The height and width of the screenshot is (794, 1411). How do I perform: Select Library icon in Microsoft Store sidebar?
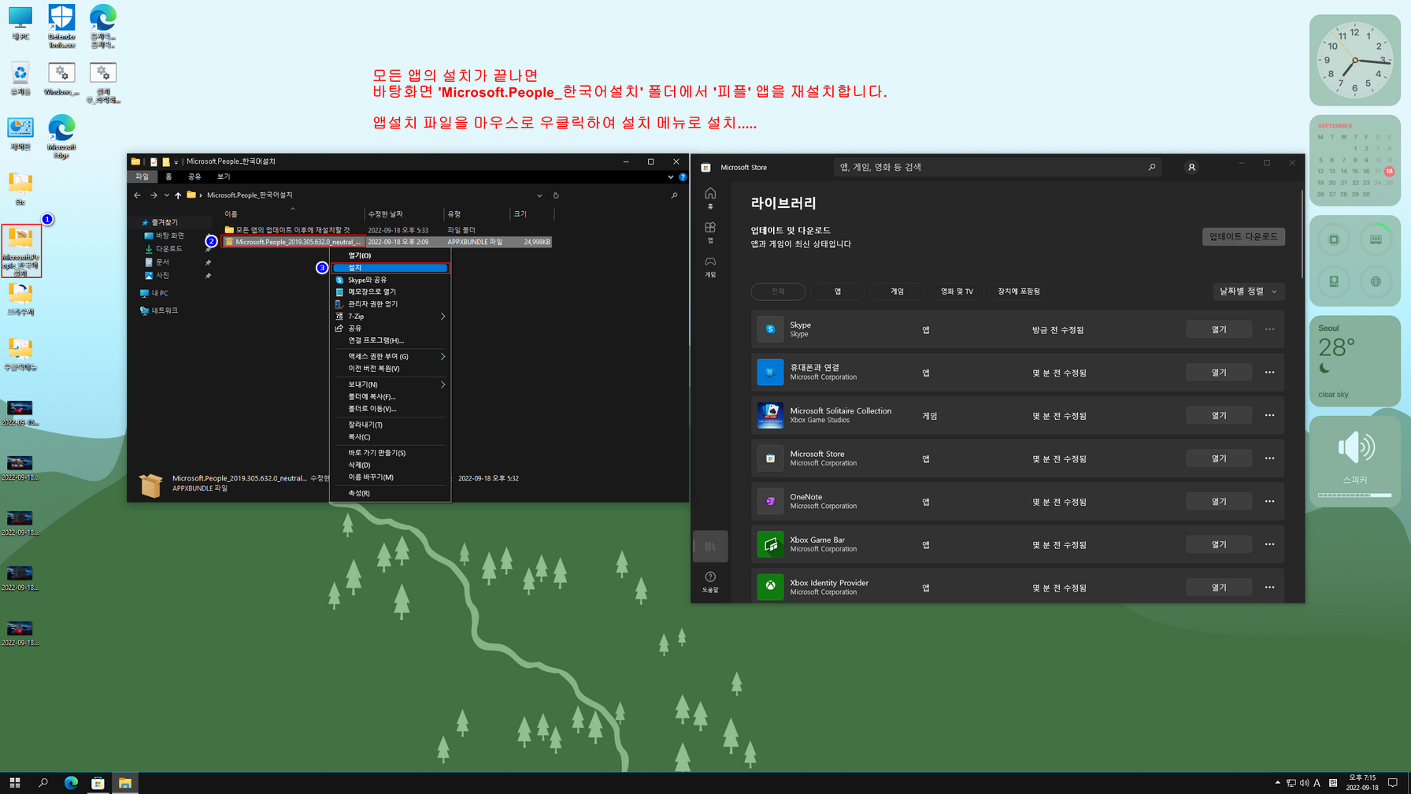[710, 546]
